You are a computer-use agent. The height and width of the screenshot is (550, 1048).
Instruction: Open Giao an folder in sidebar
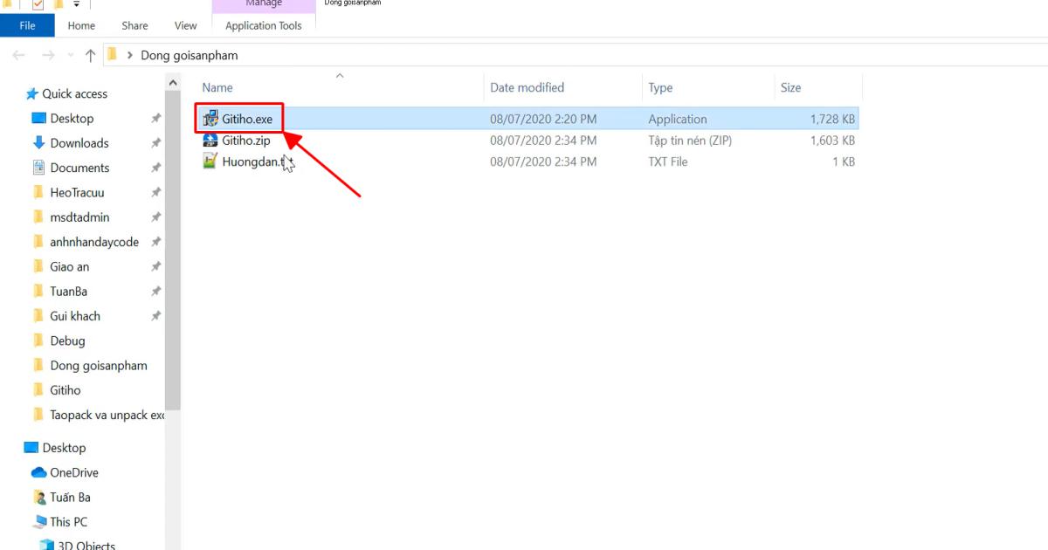click(70, 266)
